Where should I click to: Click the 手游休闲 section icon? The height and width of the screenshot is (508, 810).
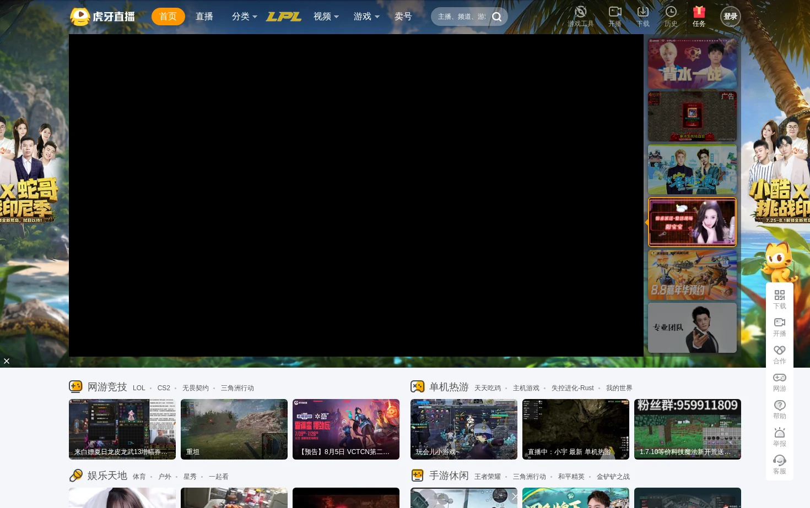(418, 475)
